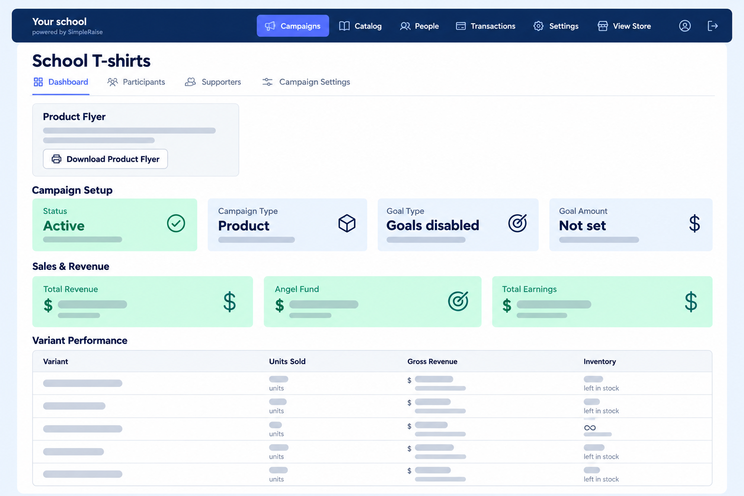The image size is (744, 496).
Task: Open Settings in the top navigation
Action: 556,26
